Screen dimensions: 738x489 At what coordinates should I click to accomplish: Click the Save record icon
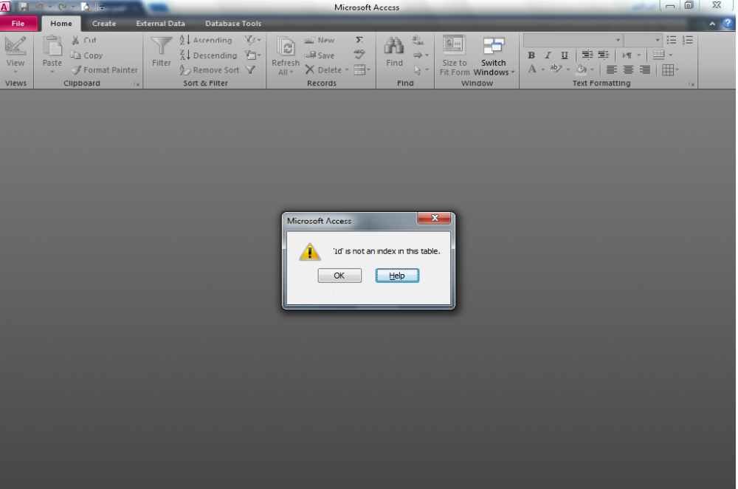pos(310,55)
